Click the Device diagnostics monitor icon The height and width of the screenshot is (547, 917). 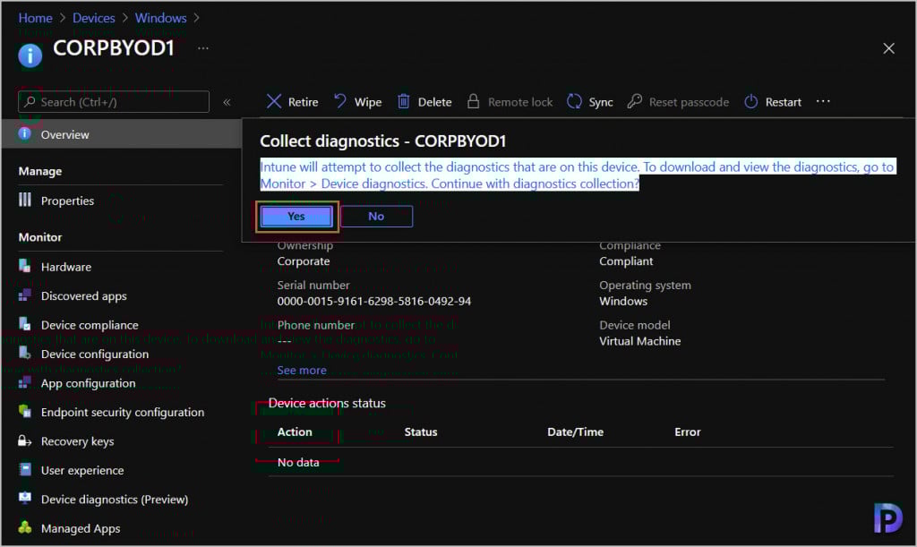(24, 499)
